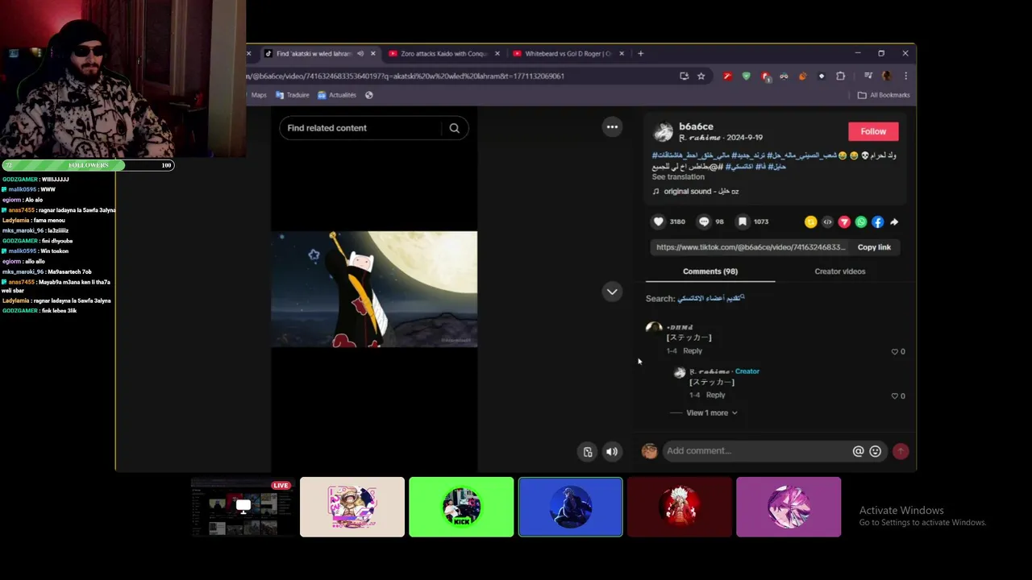Screen dimensions: 1032x580
Task: Open the red hammer extension icon
Action: coord(727,76)
